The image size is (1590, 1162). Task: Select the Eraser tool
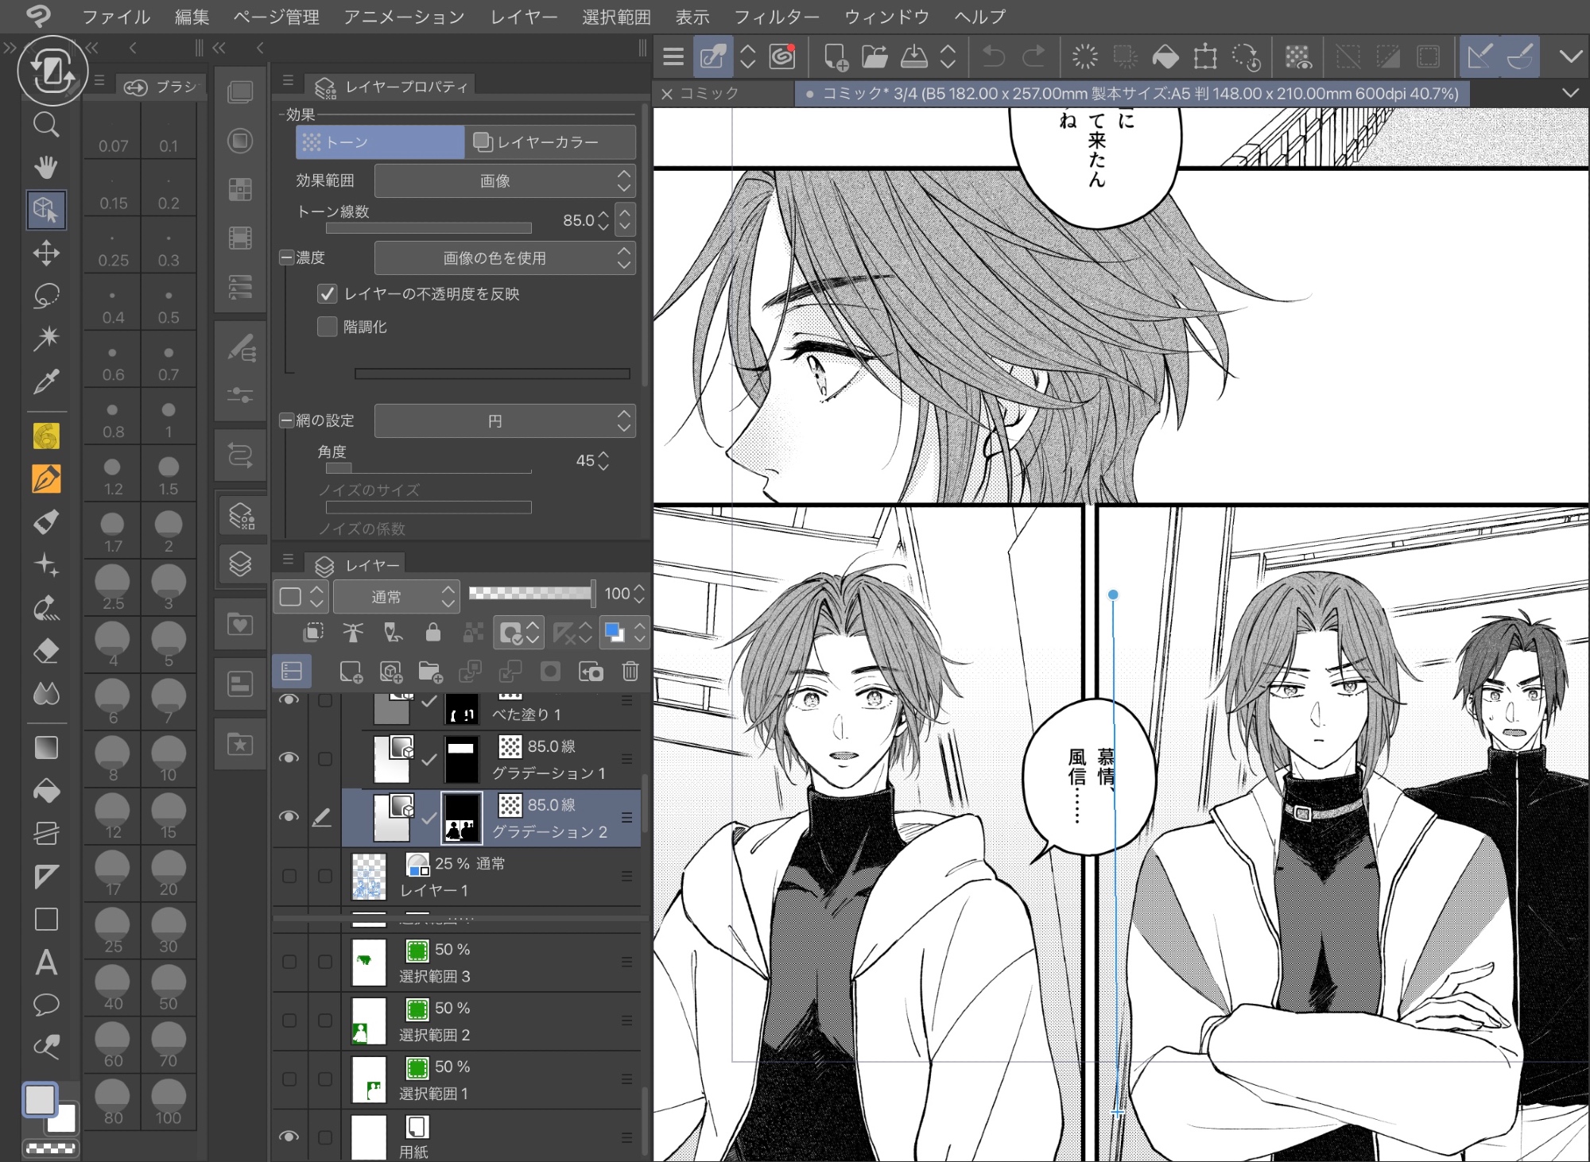(46, 651)
